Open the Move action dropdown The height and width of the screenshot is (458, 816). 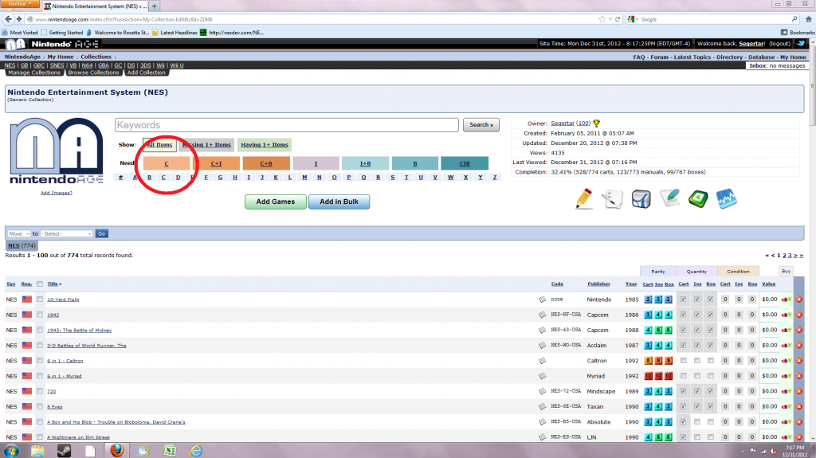tap(18, 233)
